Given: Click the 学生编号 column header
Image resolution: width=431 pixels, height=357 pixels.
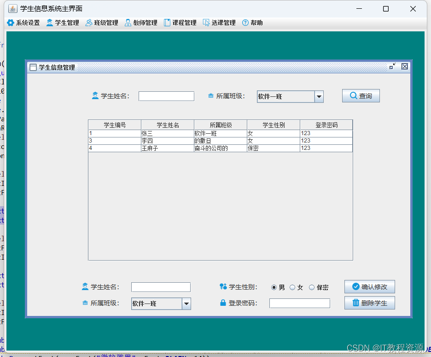Looking at the screenshot, I should [x=115, y=125].
